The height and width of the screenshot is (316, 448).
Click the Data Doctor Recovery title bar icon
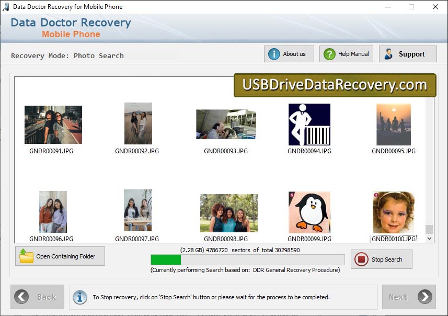tap(6, 7)
